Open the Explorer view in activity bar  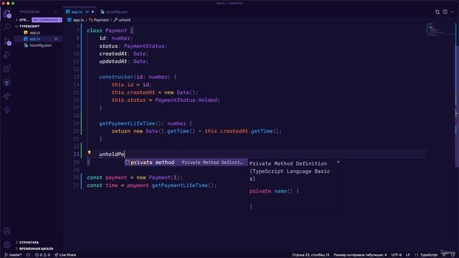[x=7, y=14]
